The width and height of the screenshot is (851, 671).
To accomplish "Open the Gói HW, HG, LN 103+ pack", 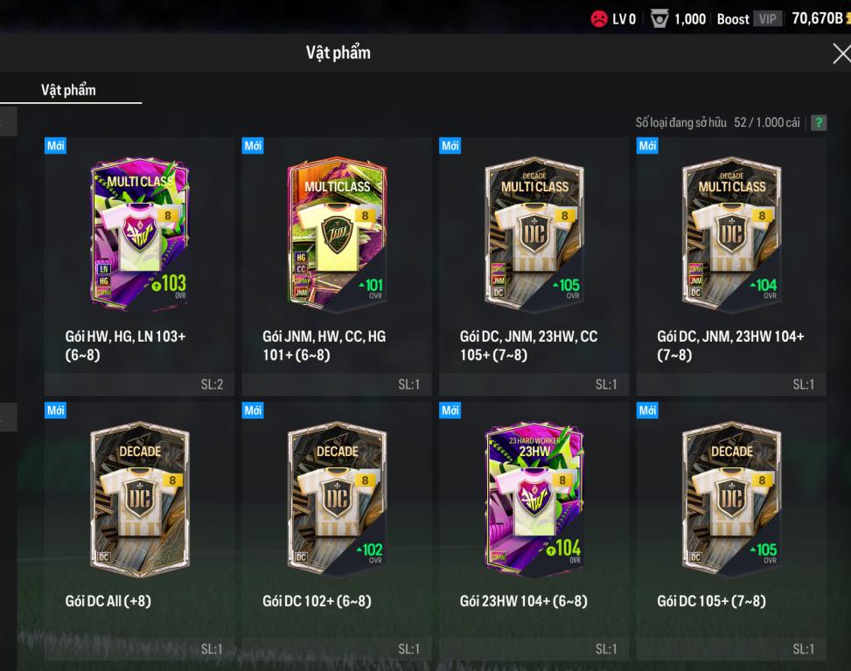I will (x=139, y=266).
